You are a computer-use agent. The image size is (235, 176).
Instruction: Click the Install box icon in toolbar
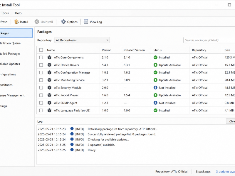click(16, 22)
